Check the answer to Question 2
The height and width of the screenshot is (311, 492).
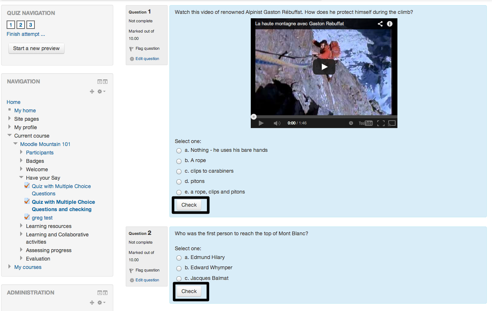(x=189, y=291)
